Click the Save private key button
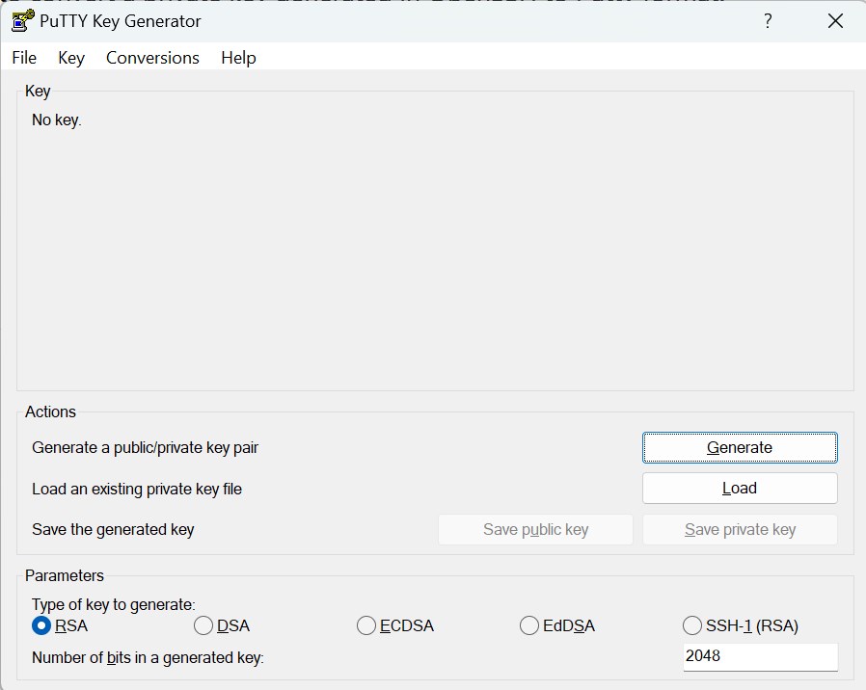Image resolution: width=866 pixels, height=690 pixels. 740,529
